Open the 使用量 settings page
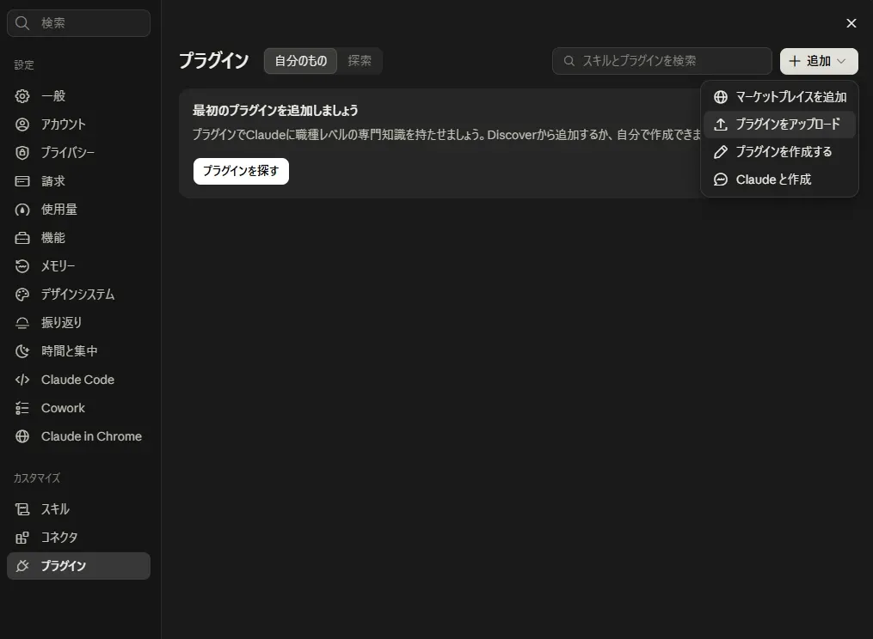Screen dimensions: 873x639 pyautogui.click(x=78, y=210)
